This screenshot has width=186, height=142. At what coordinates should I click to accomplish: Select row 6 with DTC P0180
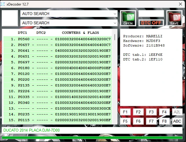click(58, 68)
